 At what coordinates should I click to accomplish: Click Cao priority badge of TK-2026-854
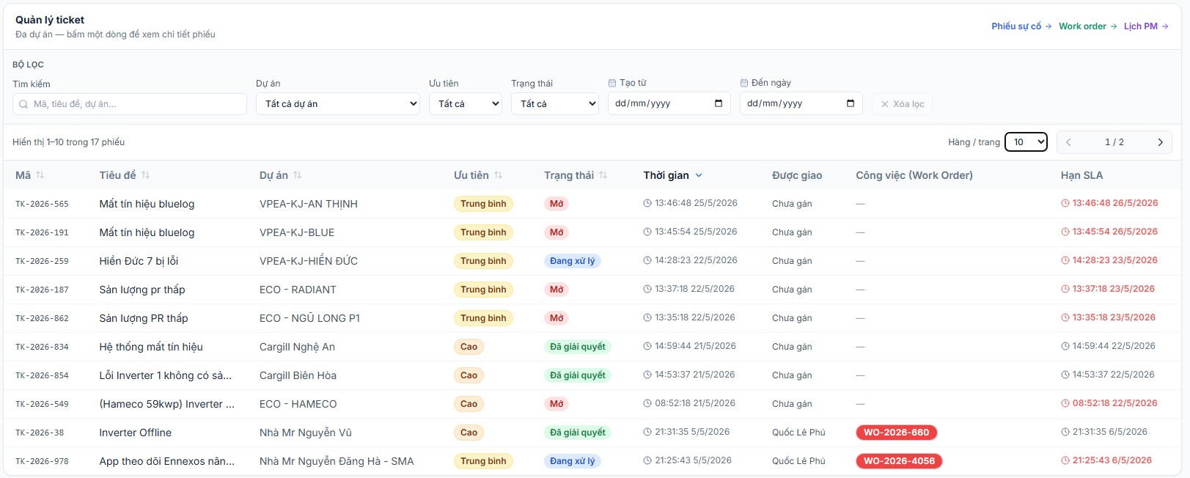[x=469, y=375]
